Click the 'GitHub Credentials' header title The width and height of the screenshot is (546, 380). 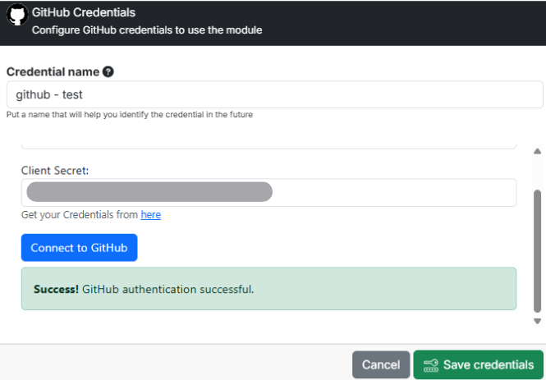click(84, 12)
